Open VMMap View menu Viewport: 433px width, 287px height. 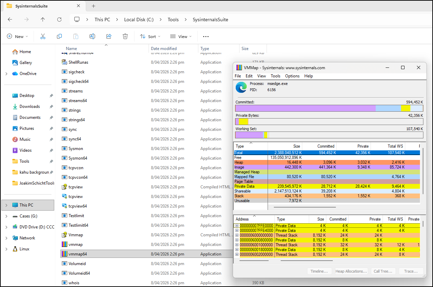pyautogui.click(x=261, y=76)
